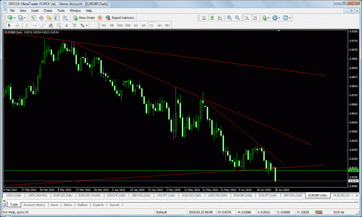Open the Insert menu
Screen dimensions: 362x217
[x=35, y=10]
